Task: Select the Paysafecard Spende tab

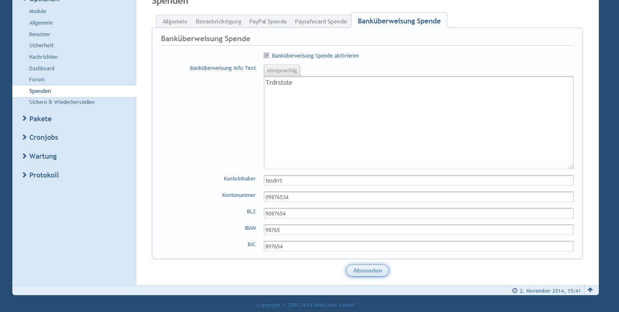Action: (321, 21)
